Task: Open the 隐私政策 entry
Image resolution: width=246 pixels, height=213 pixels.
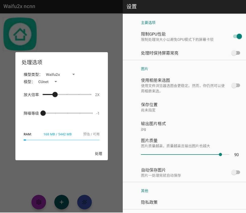Action: (149, 202)
